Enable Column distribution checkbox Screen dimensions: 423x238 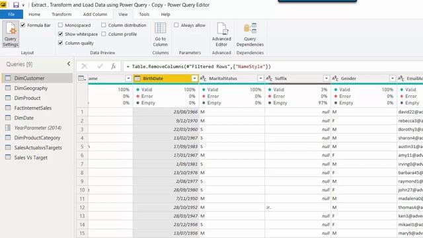point(104,25)
